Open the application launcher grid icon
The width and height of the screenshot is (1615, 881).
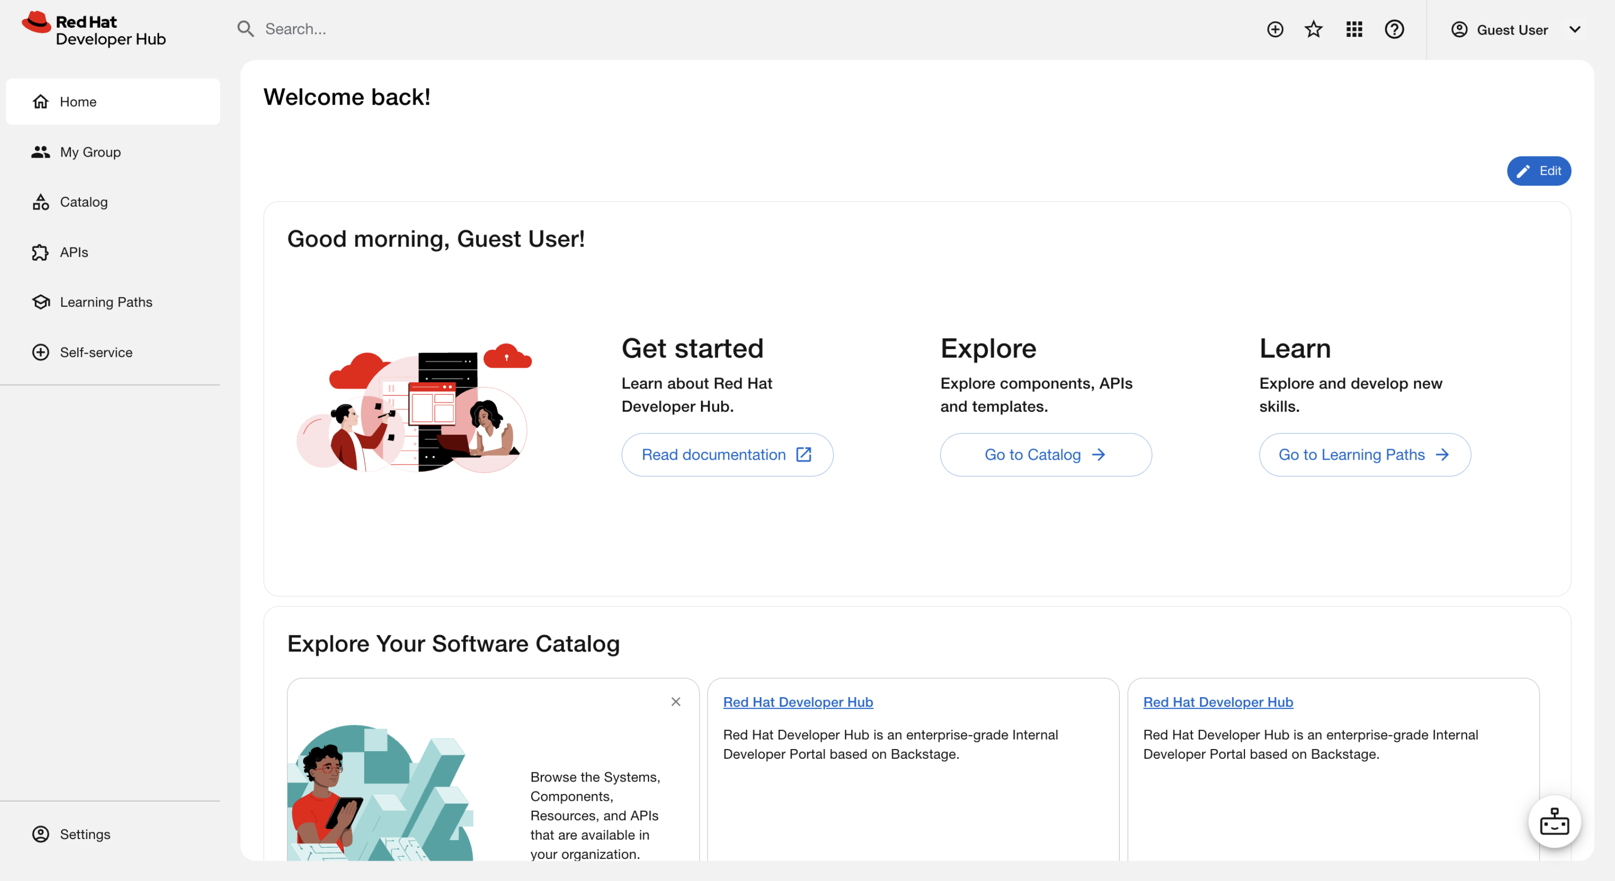(1353, 29)
